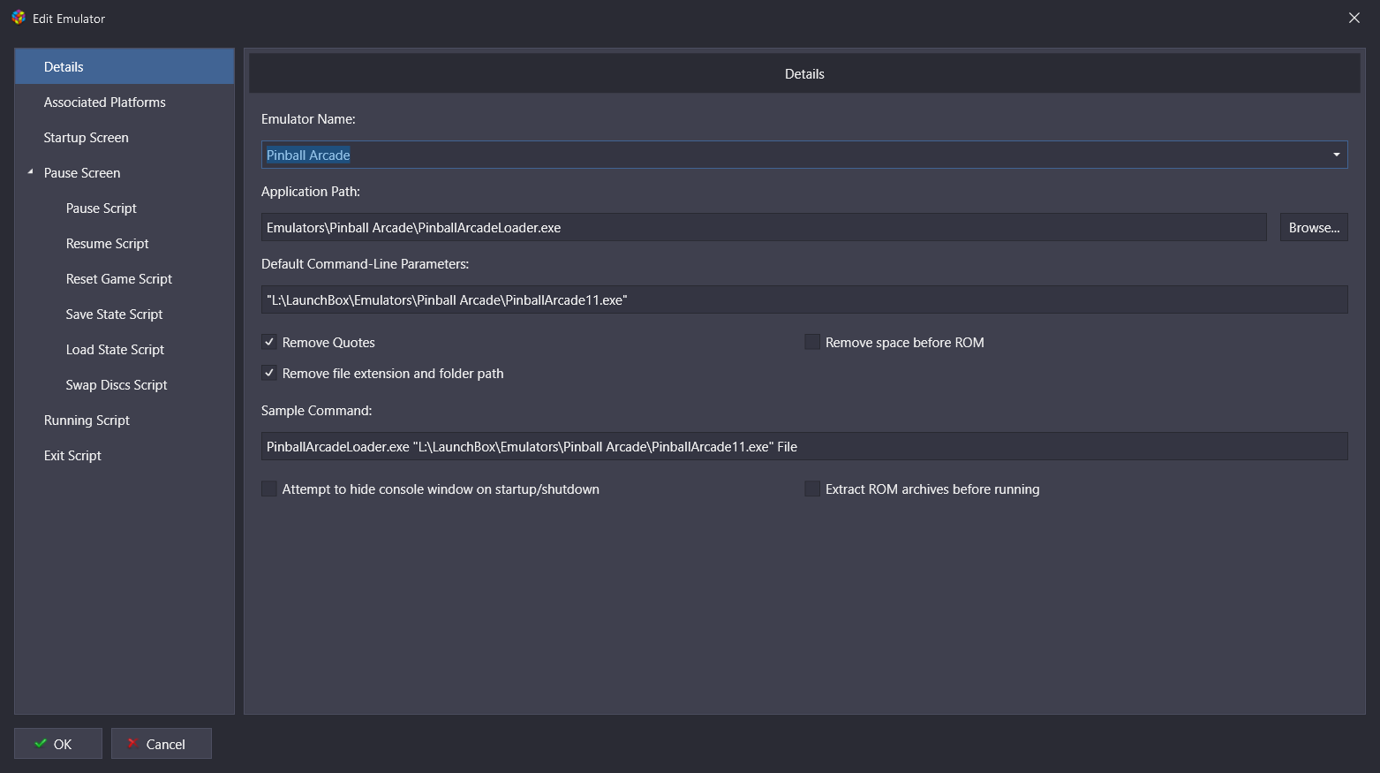Select the Details sidebar item
The width and height of the screenshot is (1380, 773).
pos(124,67)
